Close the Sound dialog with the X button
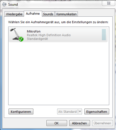116x130 pixels. tap(109, 3)
